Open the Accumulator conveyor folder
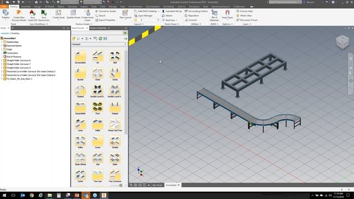The image size is (354, 199). tap(80, 57)
